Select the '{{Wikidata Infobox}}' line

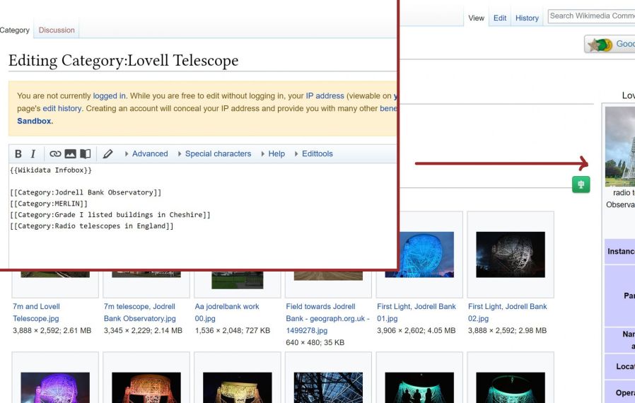point(51,170)
